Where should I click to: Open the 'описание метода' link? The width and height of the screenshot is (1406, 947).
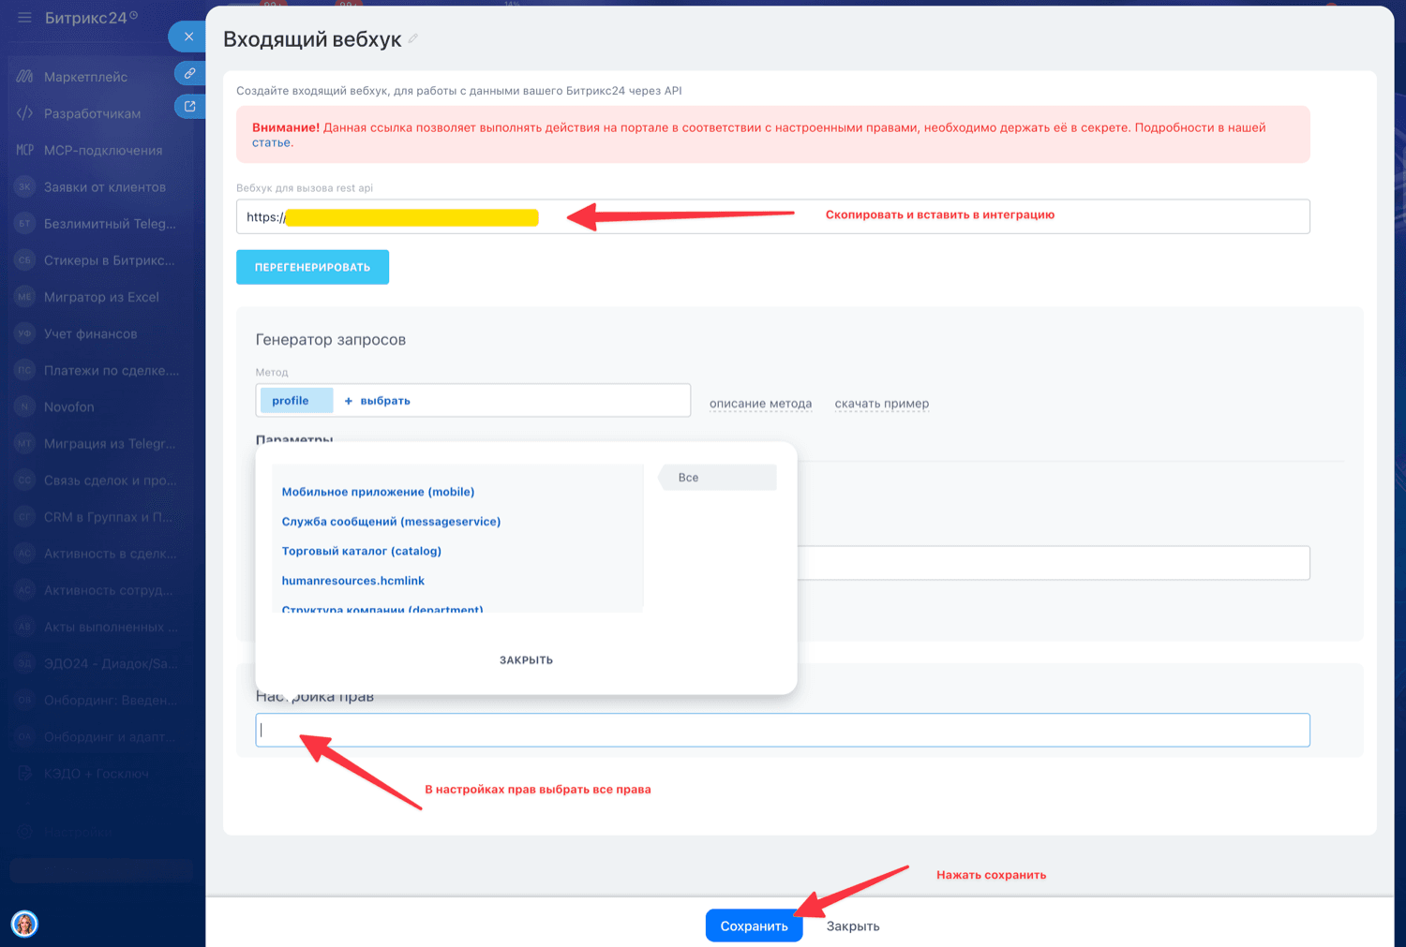click(760, 404)
